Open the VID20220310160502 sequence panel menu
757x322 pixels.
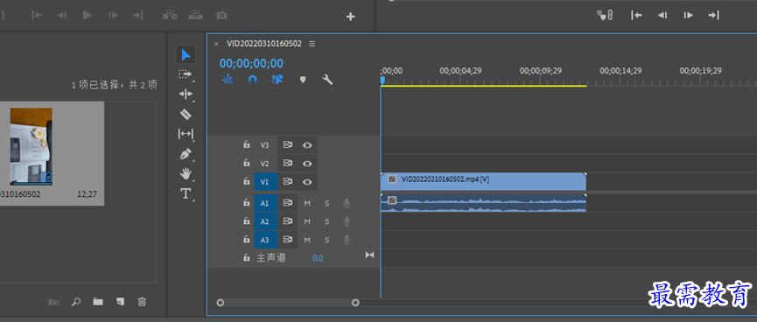click(312, 44)
